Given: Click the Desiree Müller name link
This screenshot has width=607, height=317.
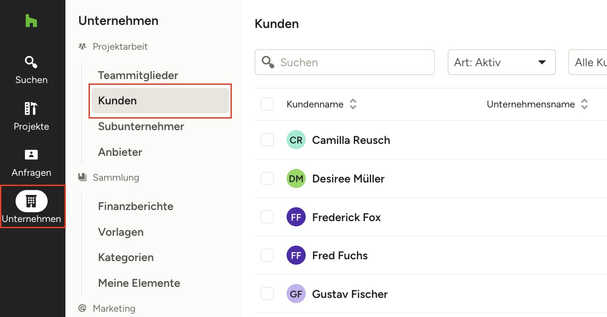Looking at the screenshot, I should pyautogui.click(x=348, y=179).
